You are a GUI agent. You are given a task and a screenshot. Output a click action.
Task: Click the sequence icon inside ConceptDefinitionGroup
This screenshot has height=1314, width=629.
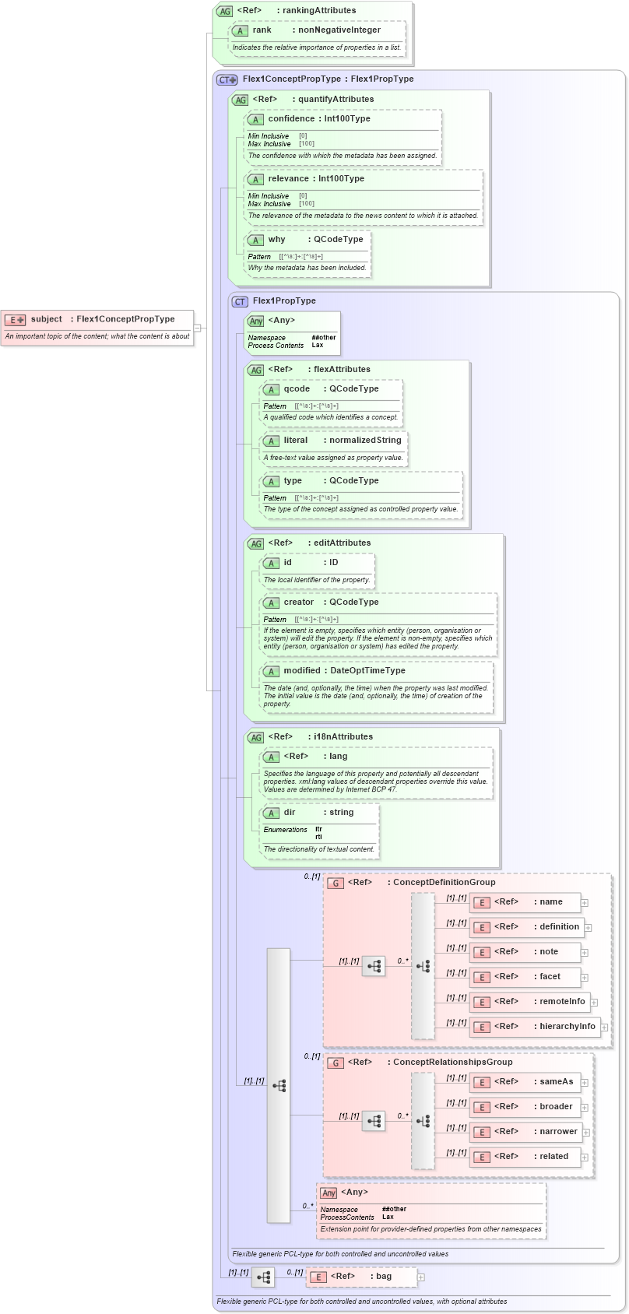coord(374,966)
